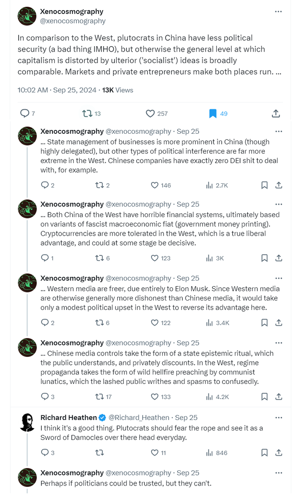View analytics showing 846 views
304x494 pixels.
209,453
